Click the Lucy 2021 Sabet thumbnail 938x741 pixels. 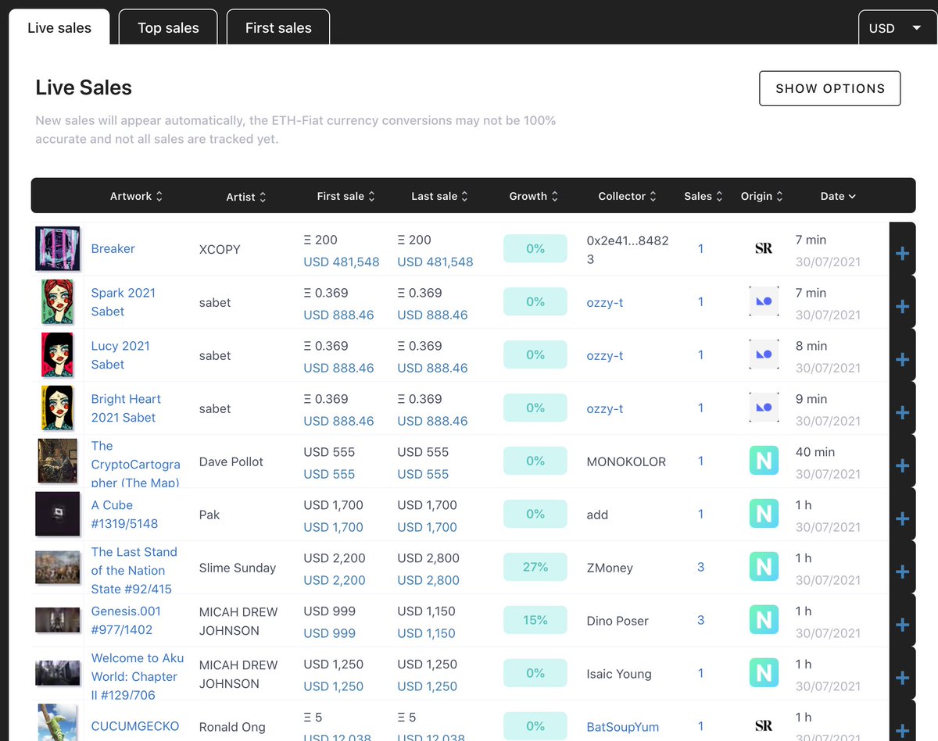58,354
